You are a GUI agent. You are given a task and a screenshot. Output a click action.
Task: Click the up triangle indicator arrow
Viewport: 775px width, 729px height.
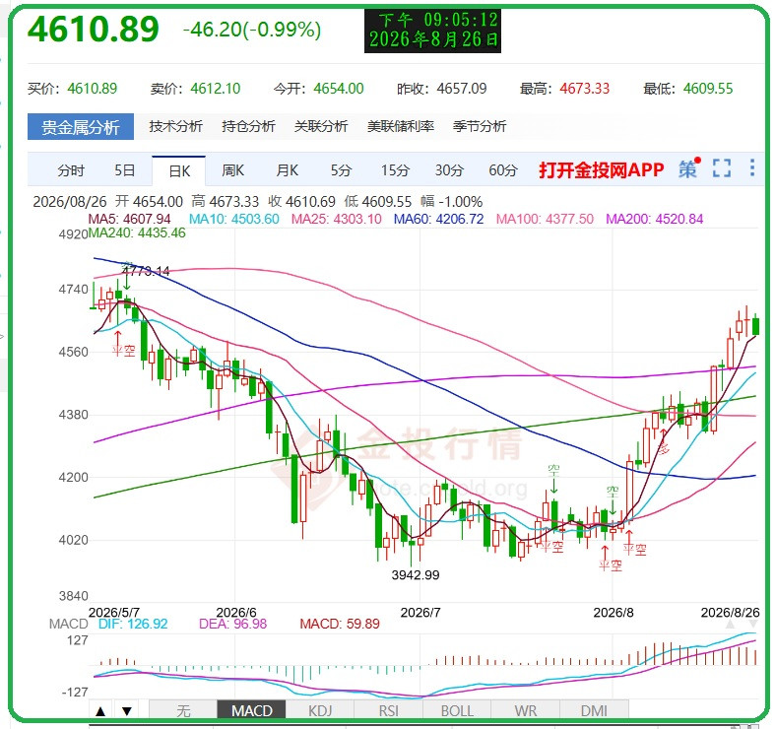pos(100,711)
